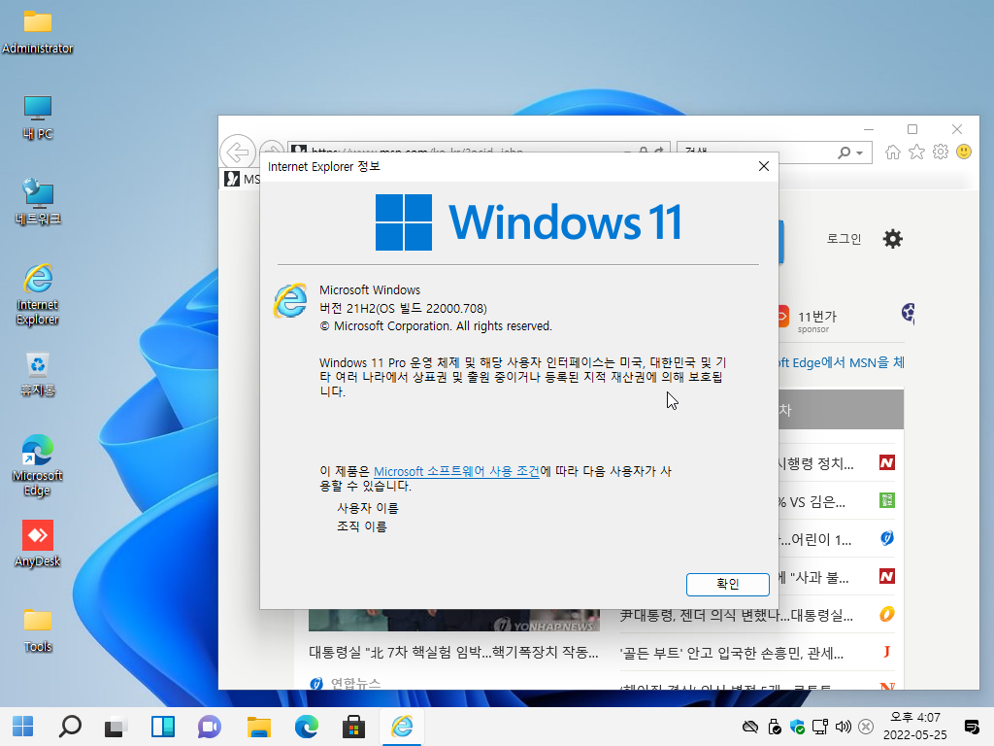Click the YONHAPNEWS news thumbnail image
994x746 pixels.
(454, 621)
